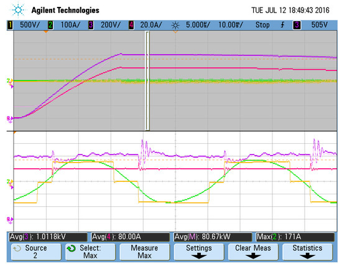The width and height of the screenshot is (342, 266).
Task: Click the white zoom window bracket
Action: click(x=147, y=81)
